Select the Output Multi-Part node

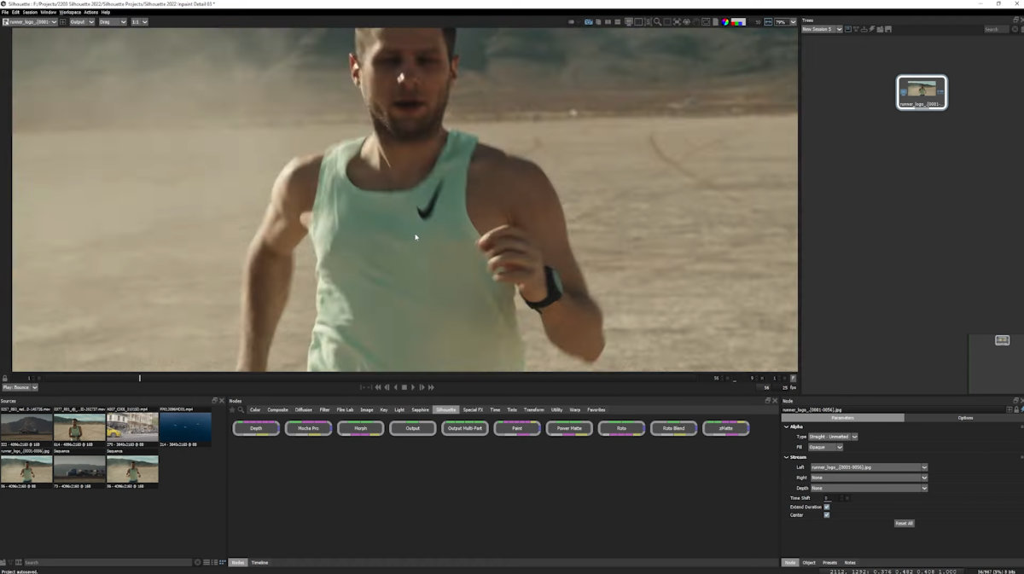point(464,427)
